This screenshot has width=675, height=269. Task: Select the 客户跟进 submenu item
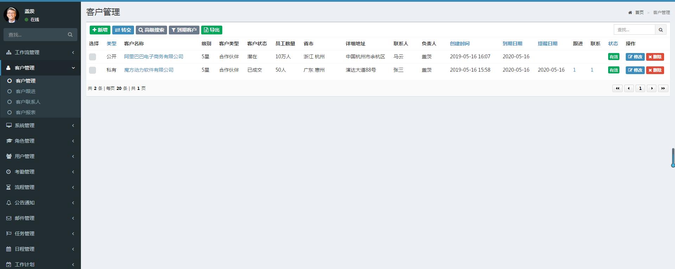(x=26, y=91)
